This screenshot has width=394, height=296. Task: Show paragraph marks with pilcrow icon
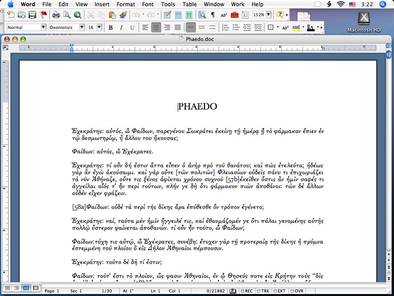click(x=213, y=15)
